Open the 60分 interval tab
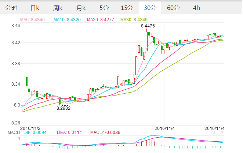 (173, 8)
